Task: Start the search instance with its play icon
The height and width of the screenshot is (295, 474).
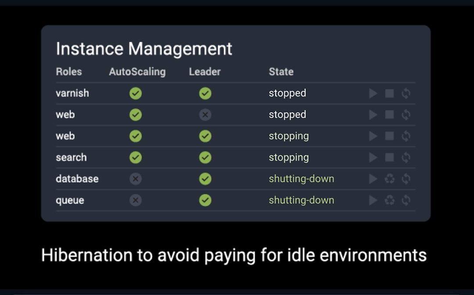Action: pyautogui.click(x=373, y=158)
